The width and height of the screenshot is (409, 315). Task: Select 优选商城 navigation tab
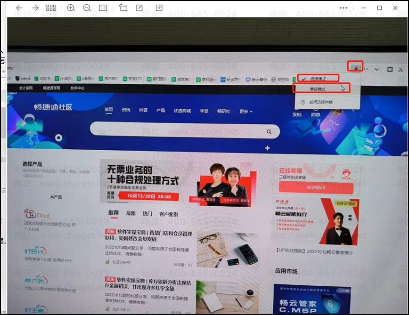click(182, 111)
